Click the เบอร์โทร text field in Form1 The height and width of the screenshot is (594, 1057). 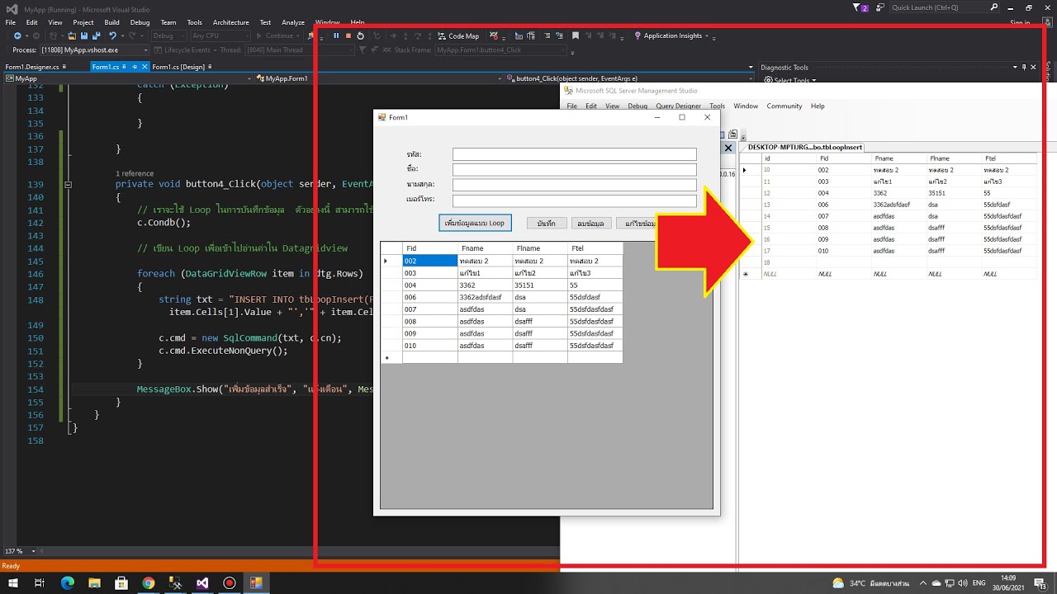(x=575, y=200)
